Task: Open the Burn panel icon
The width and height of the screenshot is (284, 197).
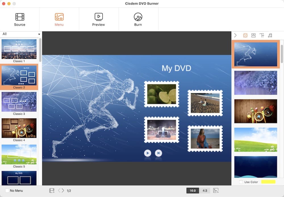Action: pos(138,18)
